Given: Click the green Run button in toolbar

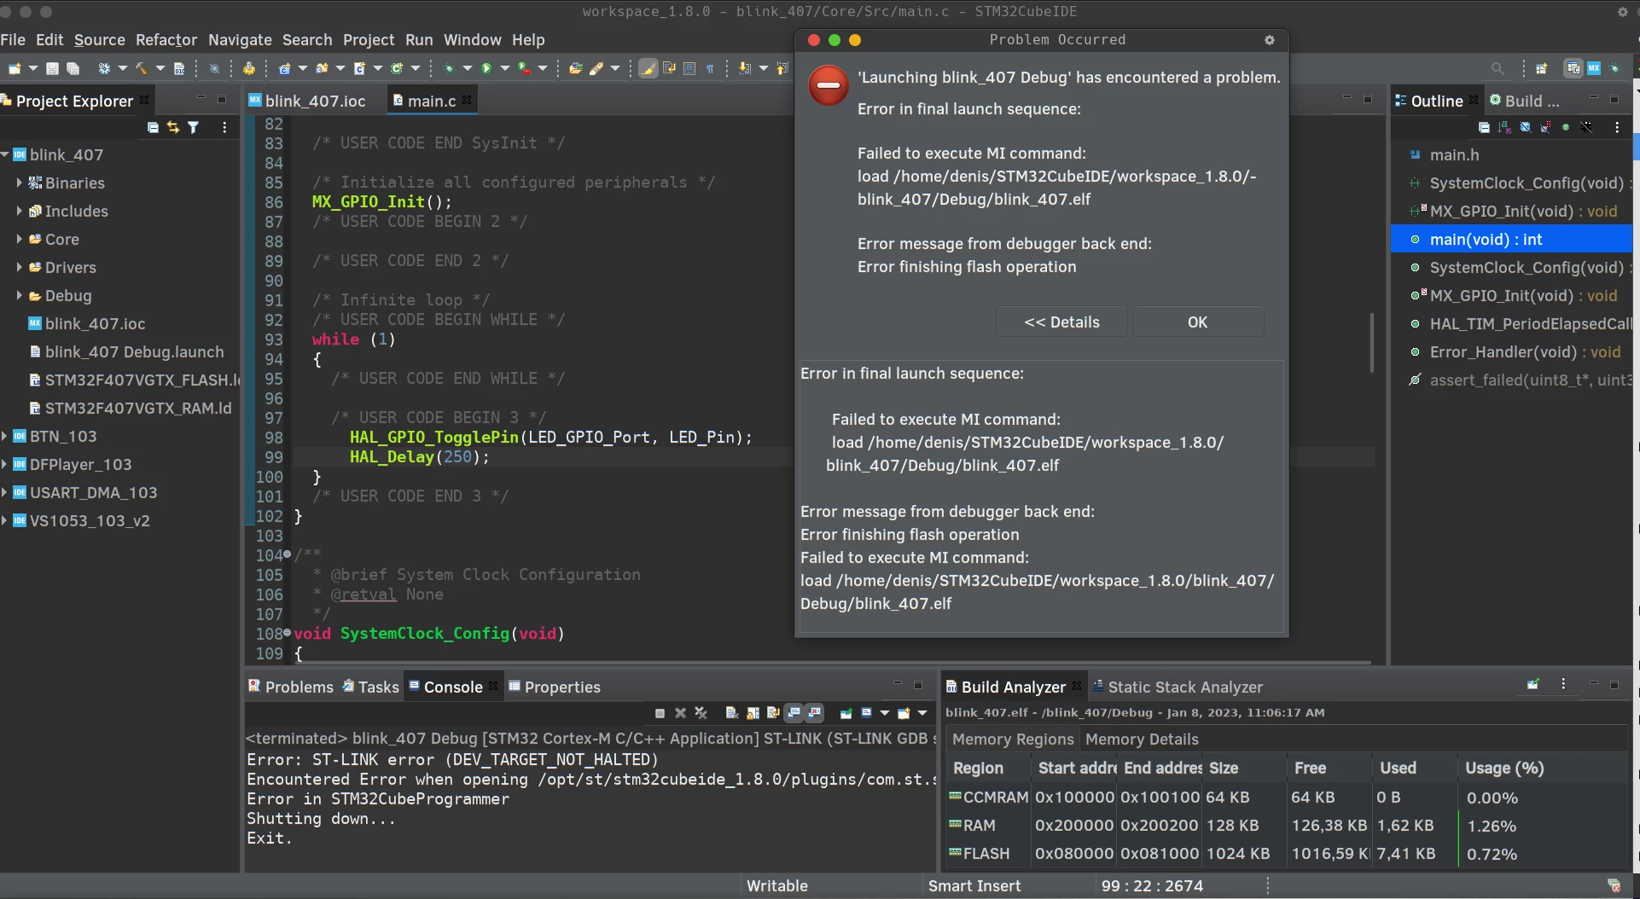Looking at the screenshot, I should coord(486,68).
